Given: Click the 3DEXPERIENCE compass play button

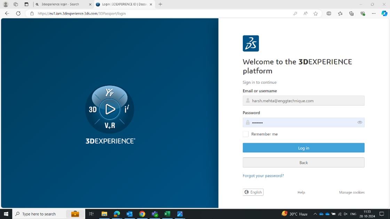Looking at the screenshot, I should pos(110,109).
